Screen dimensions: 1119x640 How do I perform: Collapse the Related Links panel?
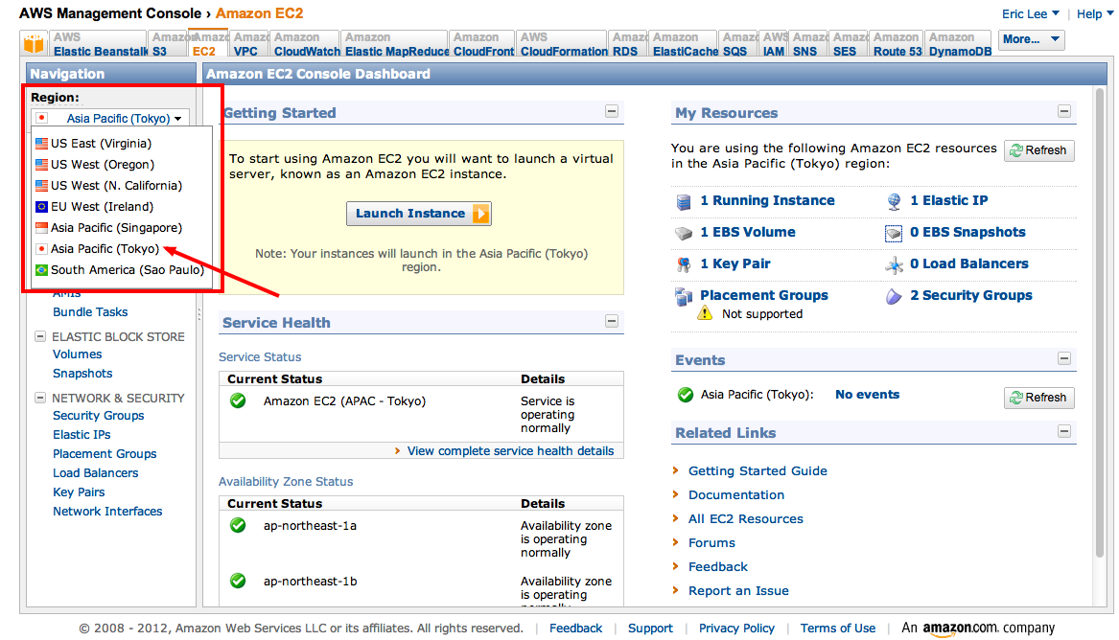(1064, 431)
